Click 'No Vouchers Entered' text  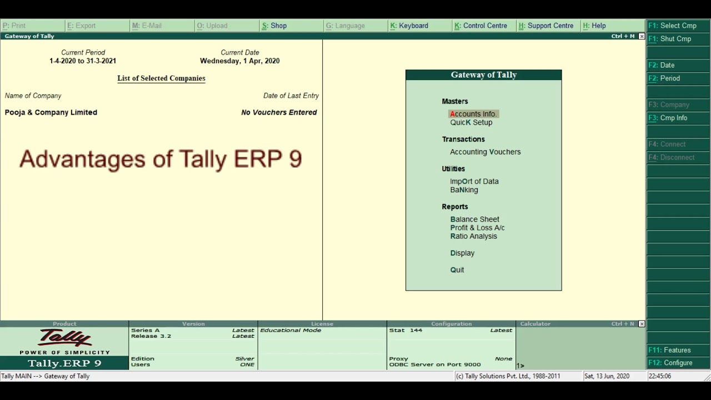279,112
